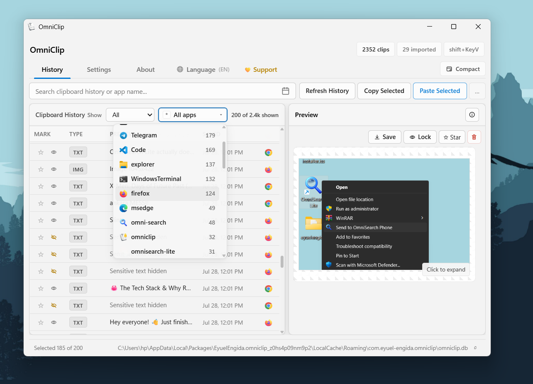Toggle the eye icon on the IMG row
This screenshot has width=533, height=384.
54,169
